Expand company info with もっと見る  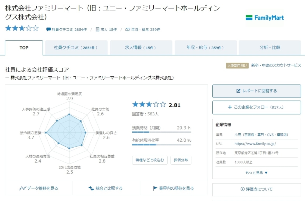pyautogui.click(x=256, y=173)
